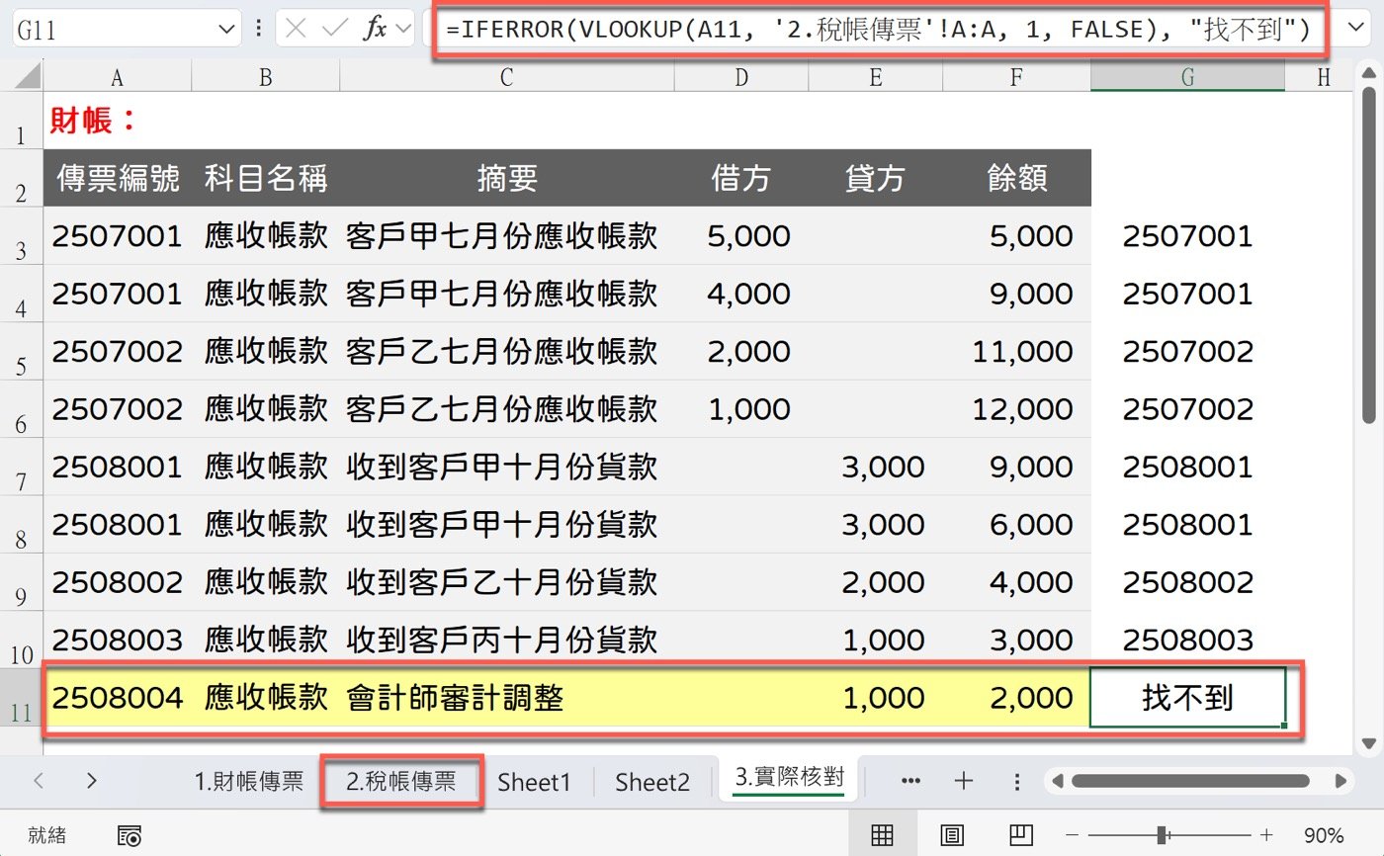Open Insert Function fx icon
This screenshot has height=856, width=1384.
tap(376, 29)
